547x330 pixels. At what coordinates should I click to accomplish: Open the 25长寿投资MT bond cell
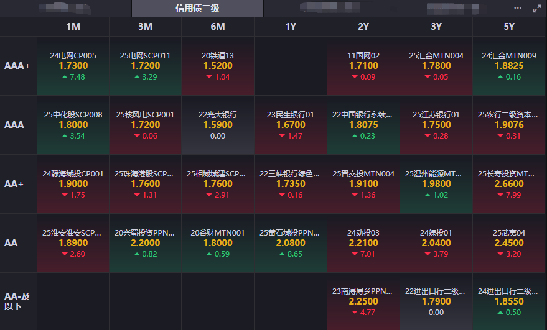coord(509,184)
